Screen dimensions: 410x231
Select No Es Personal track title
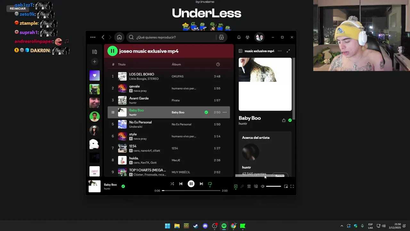[x=140, y=122]
